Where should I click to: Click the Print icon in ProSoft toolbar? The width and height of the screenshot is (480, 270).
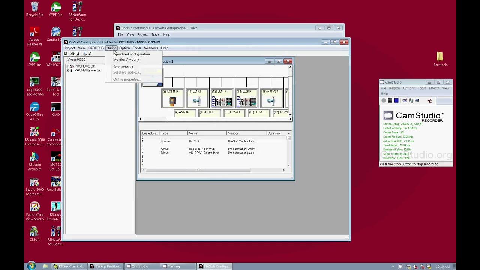tap(72, 54)
